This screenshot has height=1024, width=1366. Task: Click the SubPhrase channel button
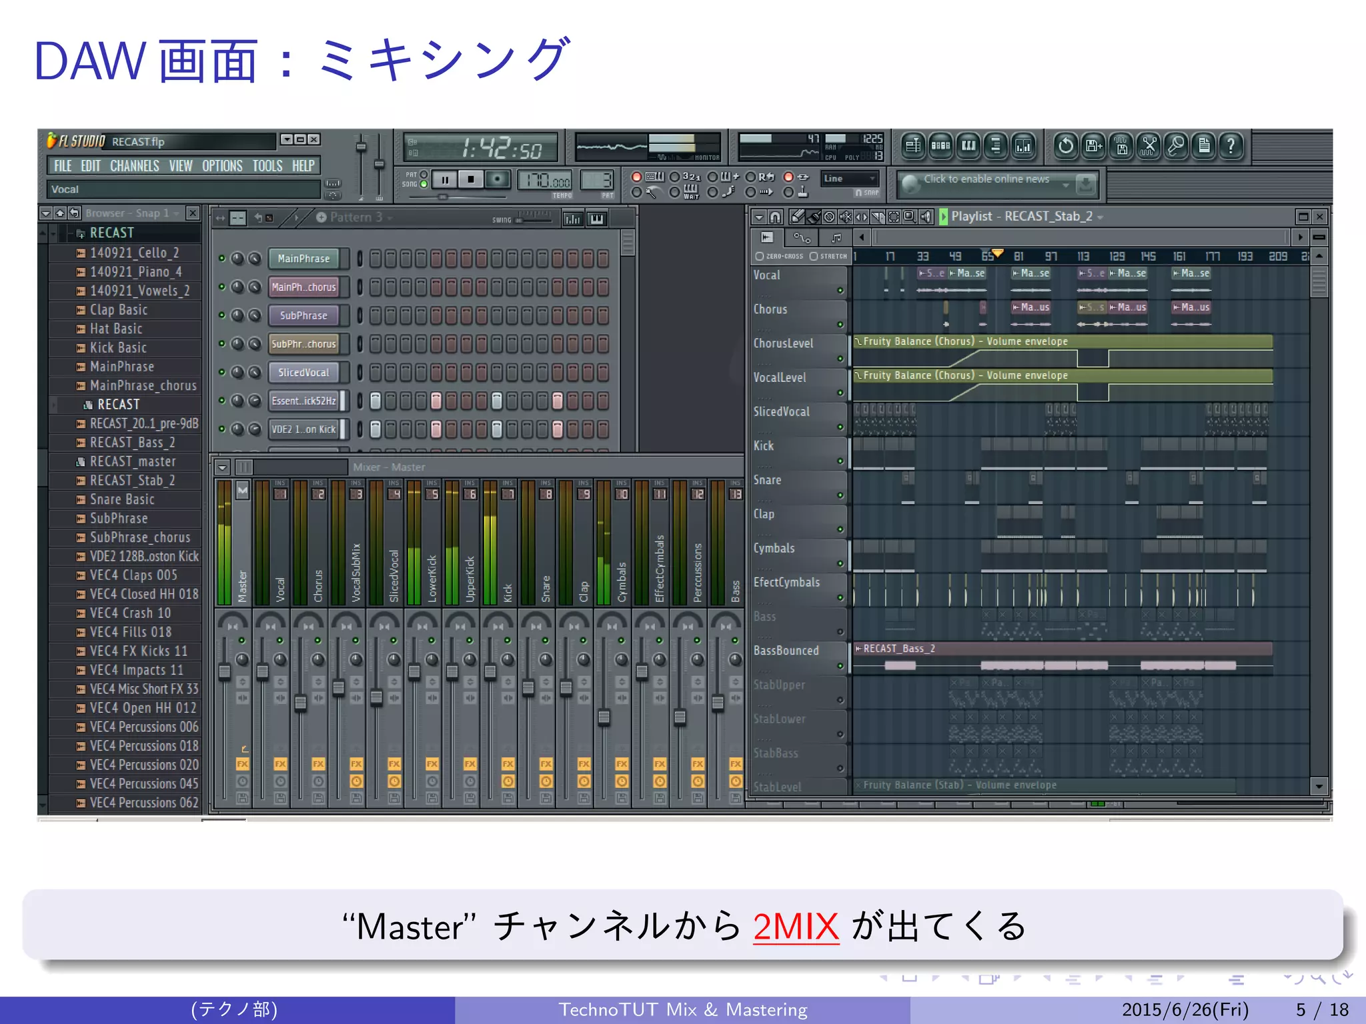click(303, 316)
